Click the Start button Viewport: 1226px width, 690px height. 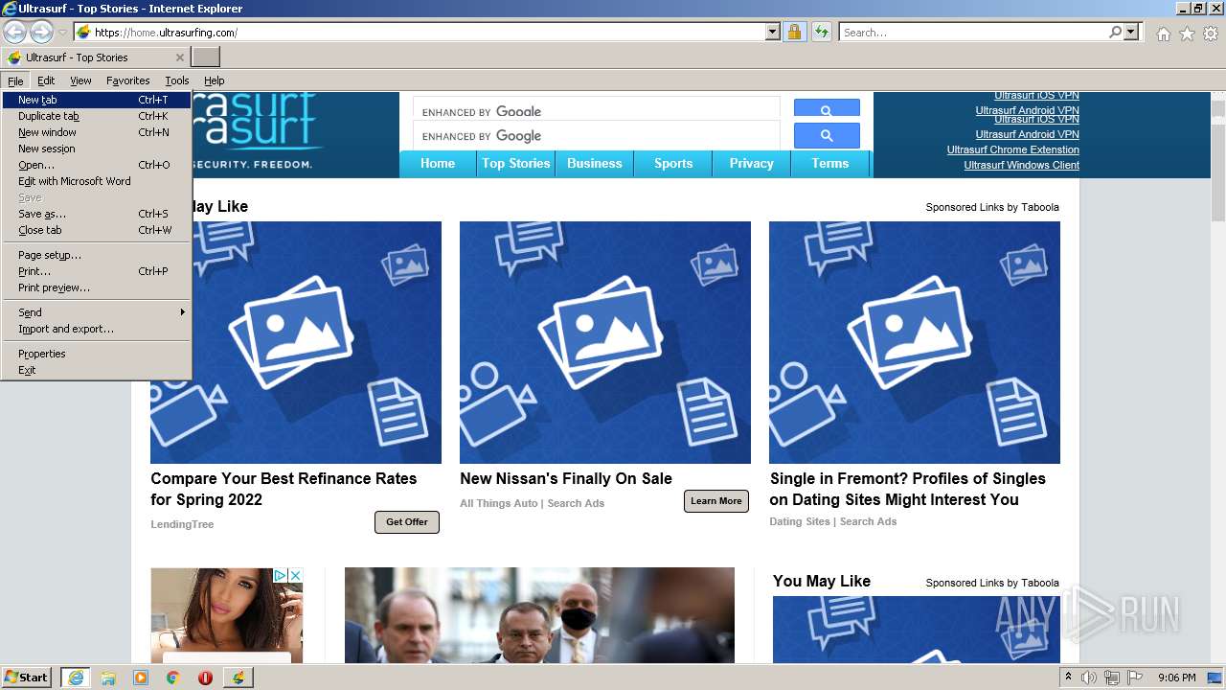(x=26, y=677)
